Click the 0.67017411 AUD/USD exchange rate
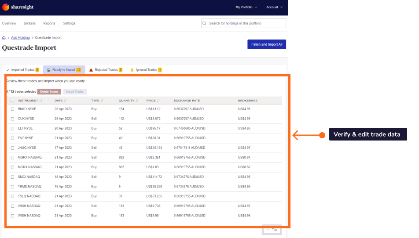Viewport: 419px width, 238px height. point(189,148)
